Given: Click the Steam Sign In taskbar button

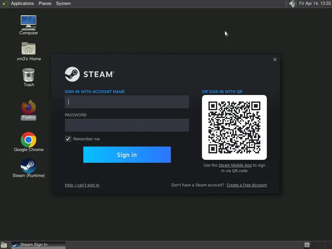Looking at the screenshot, I should 38,245.
